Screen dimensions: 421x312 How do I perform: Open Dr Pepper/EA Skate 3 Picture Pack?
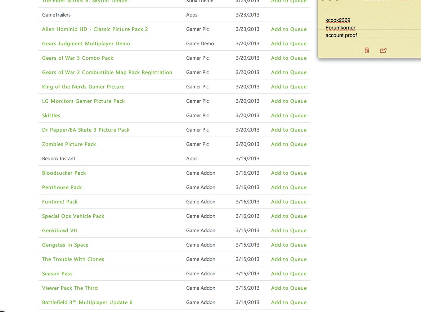(86, 130)
